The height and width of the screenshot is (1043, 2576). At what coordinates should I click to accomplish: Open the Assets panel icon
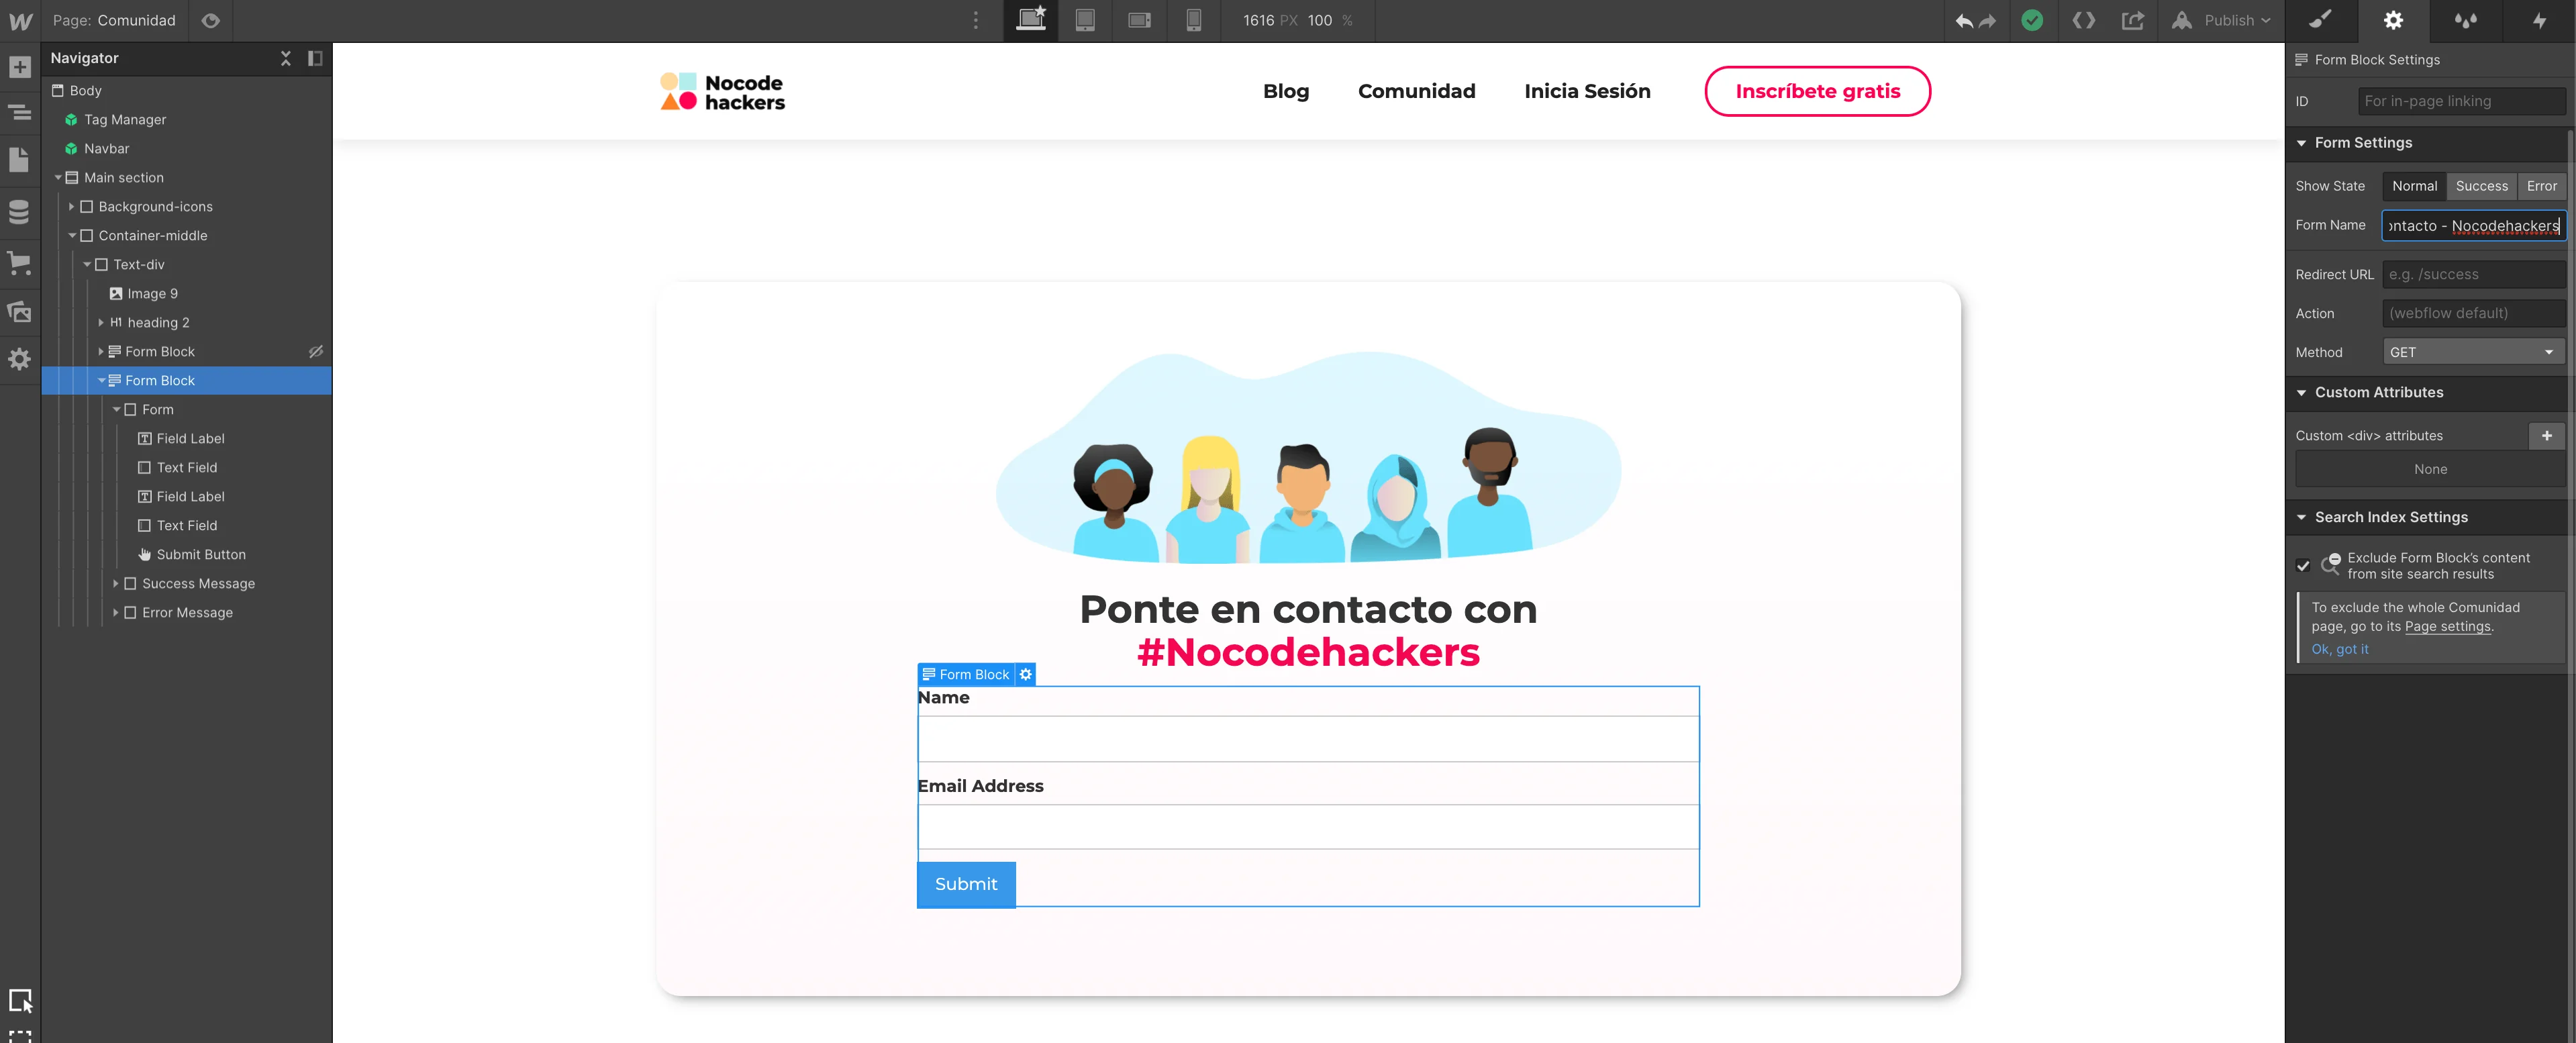(x=20, y=312)
